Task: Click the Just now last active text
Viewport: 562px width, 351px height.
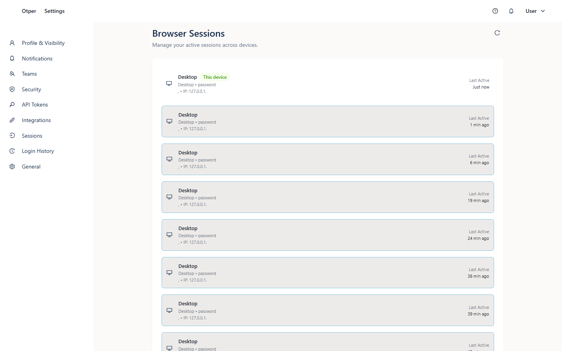Action: click(x=481, y=87)
